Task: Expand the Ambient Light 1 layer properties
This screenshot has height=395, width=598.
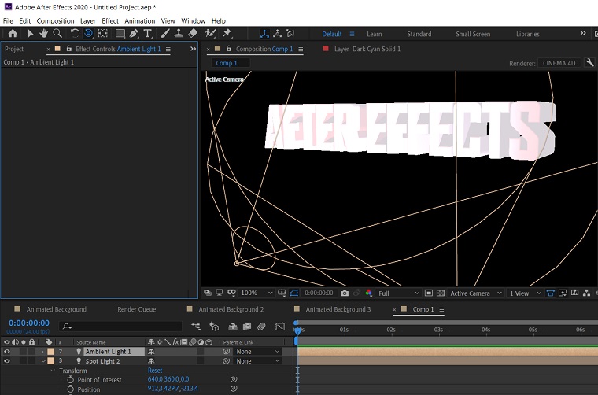Action: tap(42, 352)
